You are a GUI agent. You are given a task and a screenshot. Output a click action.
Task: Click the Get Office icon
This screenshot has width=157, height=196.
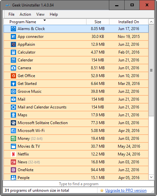(x=13, y=76)
